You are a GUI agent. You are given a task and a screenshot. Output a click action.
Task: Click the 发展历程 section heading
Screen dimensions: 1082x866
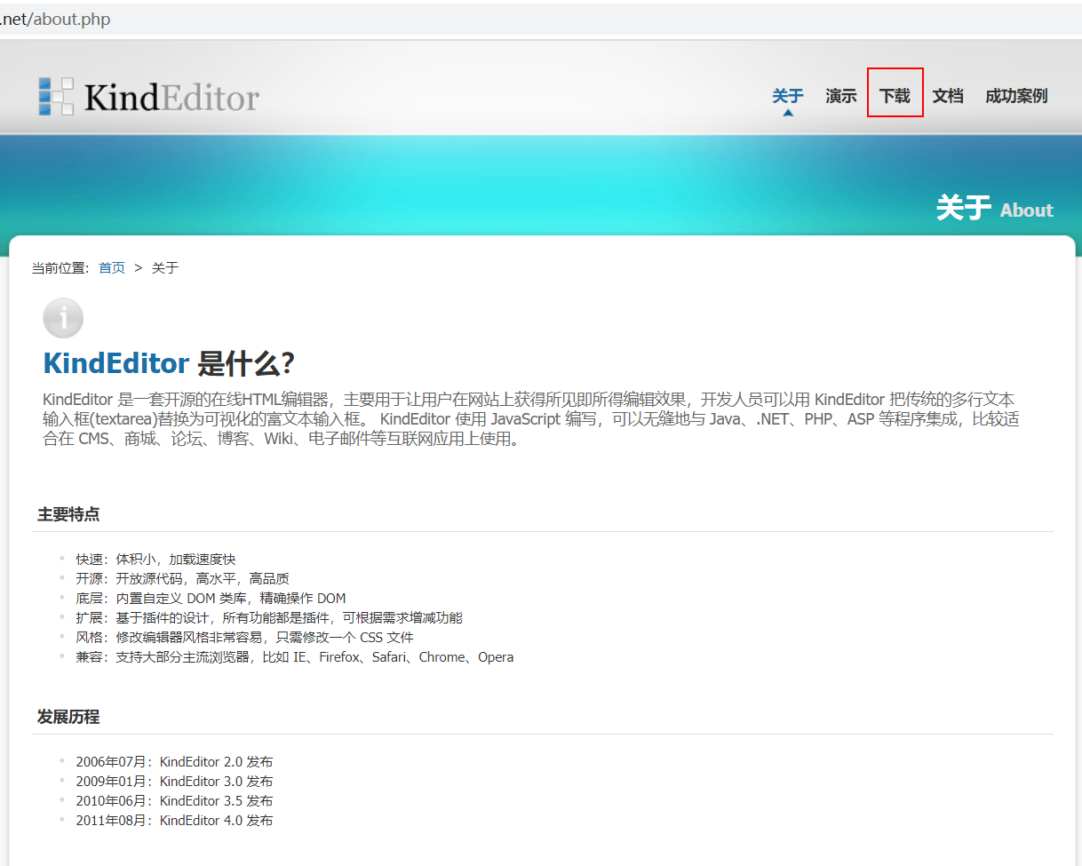68,717
